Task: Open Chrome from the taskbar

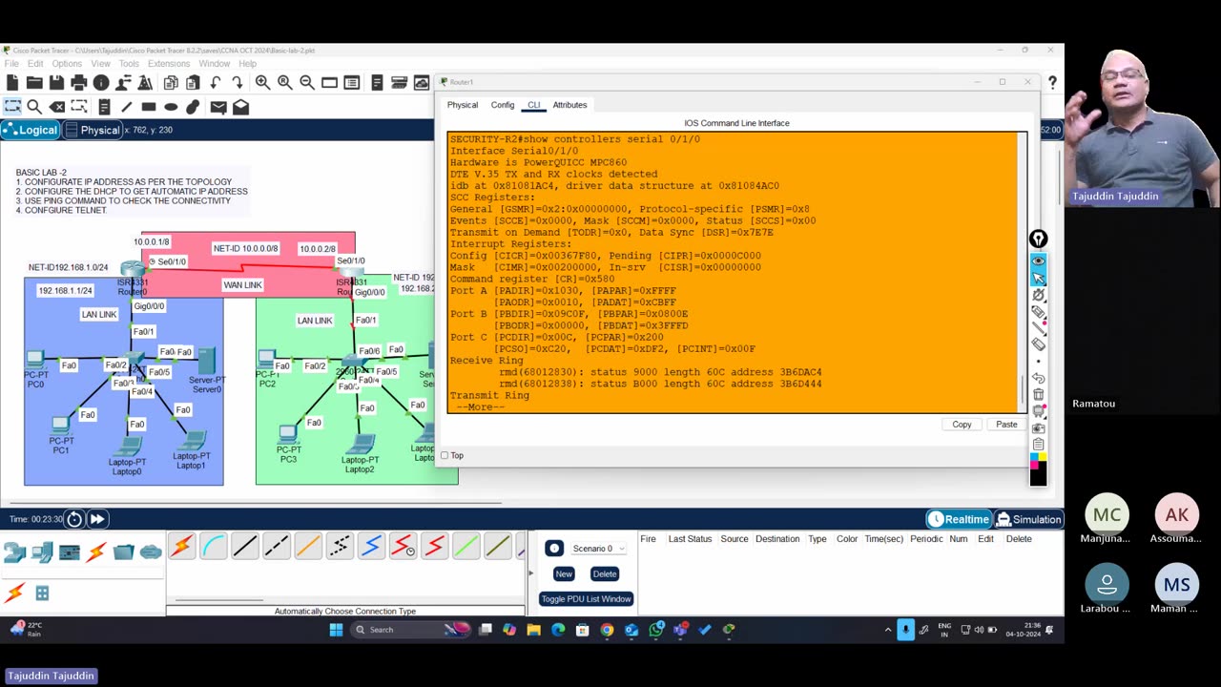Action: [x=607, y=630]
